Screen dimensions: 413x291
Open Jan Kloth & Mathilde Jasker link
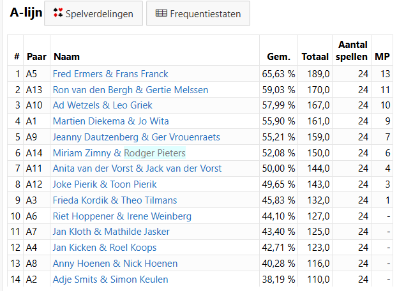(x=111, y=232)
